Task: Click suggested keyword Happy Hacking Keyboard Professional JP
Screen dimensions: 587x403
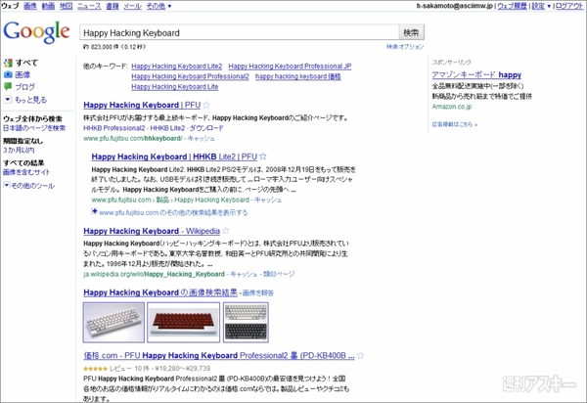Action: [290, 67]
